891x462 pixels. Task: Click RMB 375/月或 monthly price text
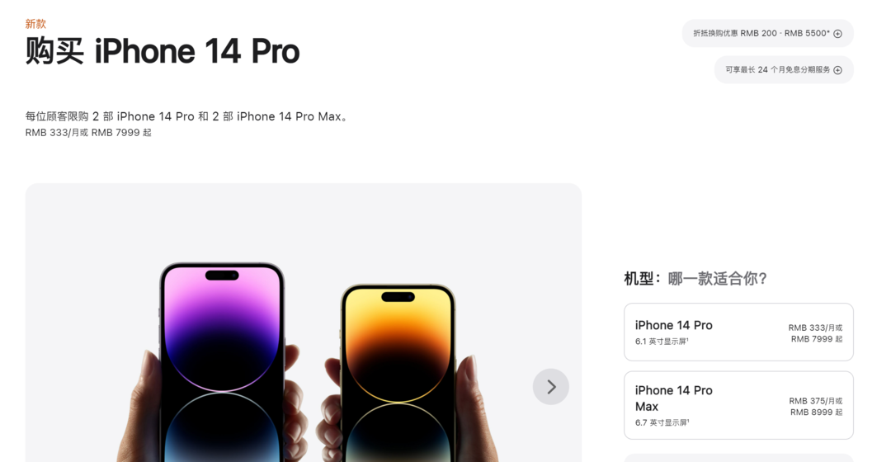pyautogui.click(x=815, y=401)
